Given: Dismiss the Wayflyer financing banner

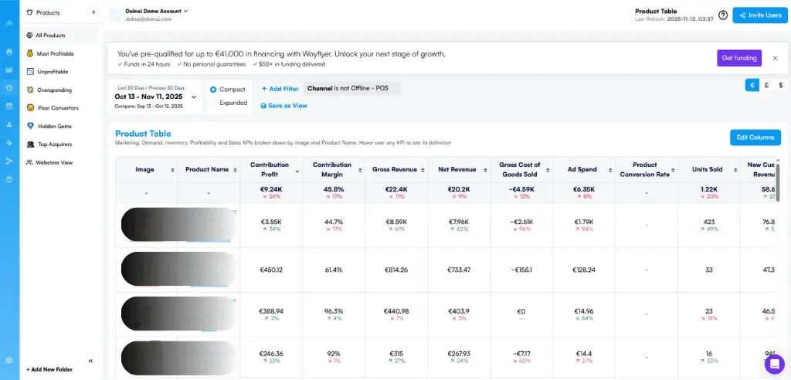Looking at the screenshot, I should (775, 58).
